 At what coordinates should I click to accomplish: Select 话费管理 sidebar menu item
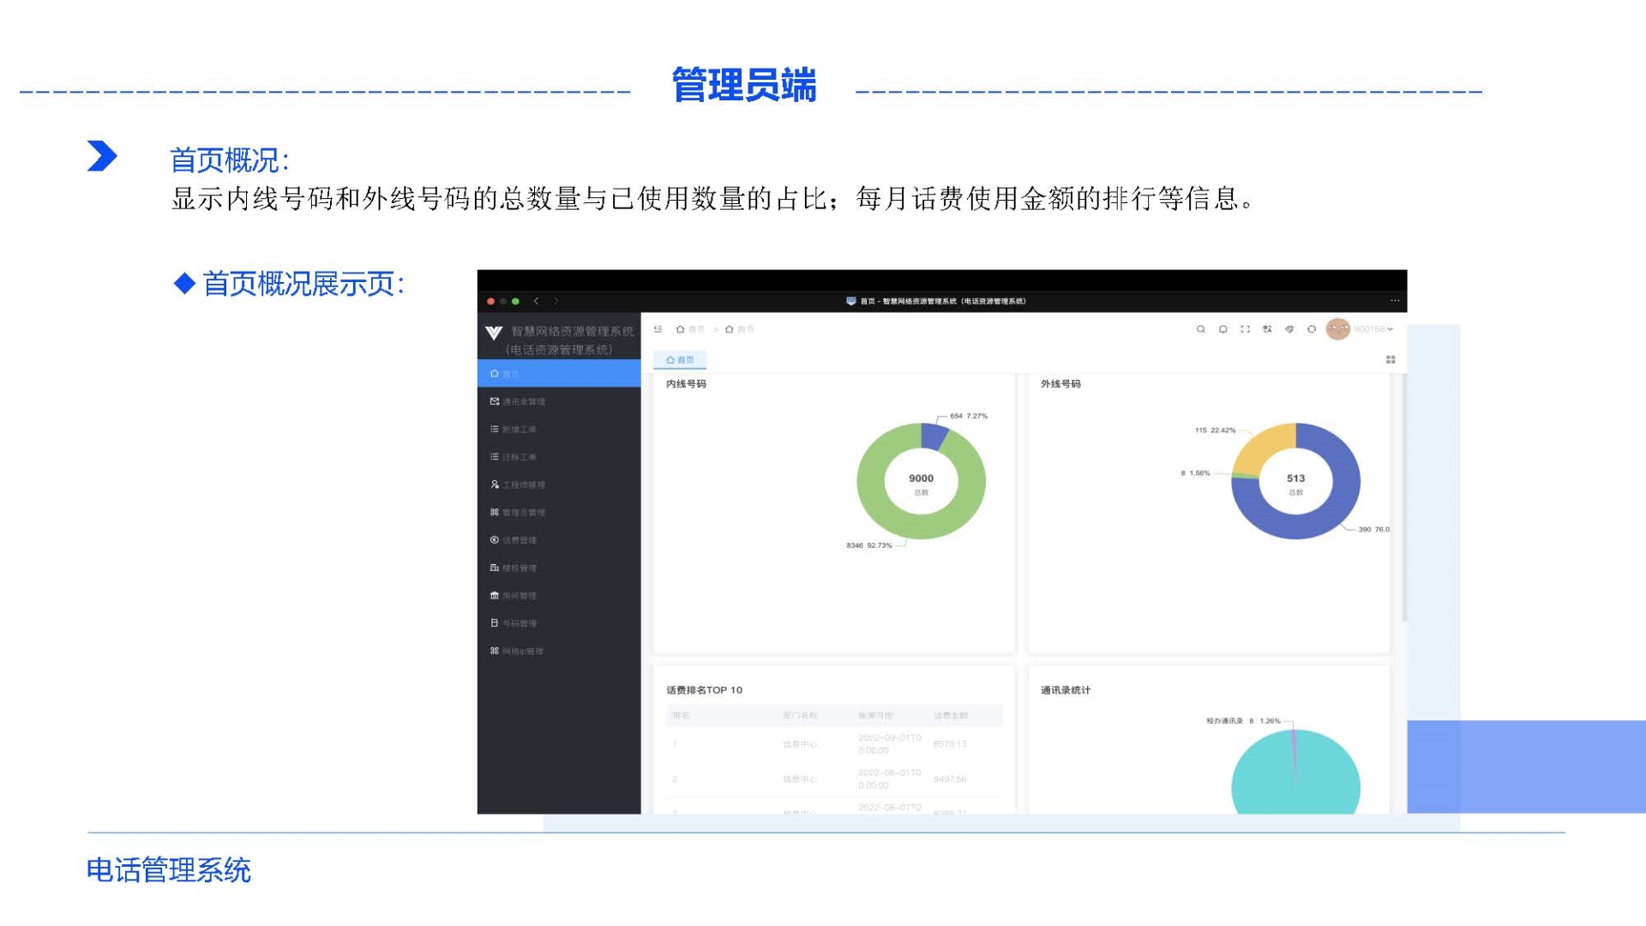tap(520, 540)
